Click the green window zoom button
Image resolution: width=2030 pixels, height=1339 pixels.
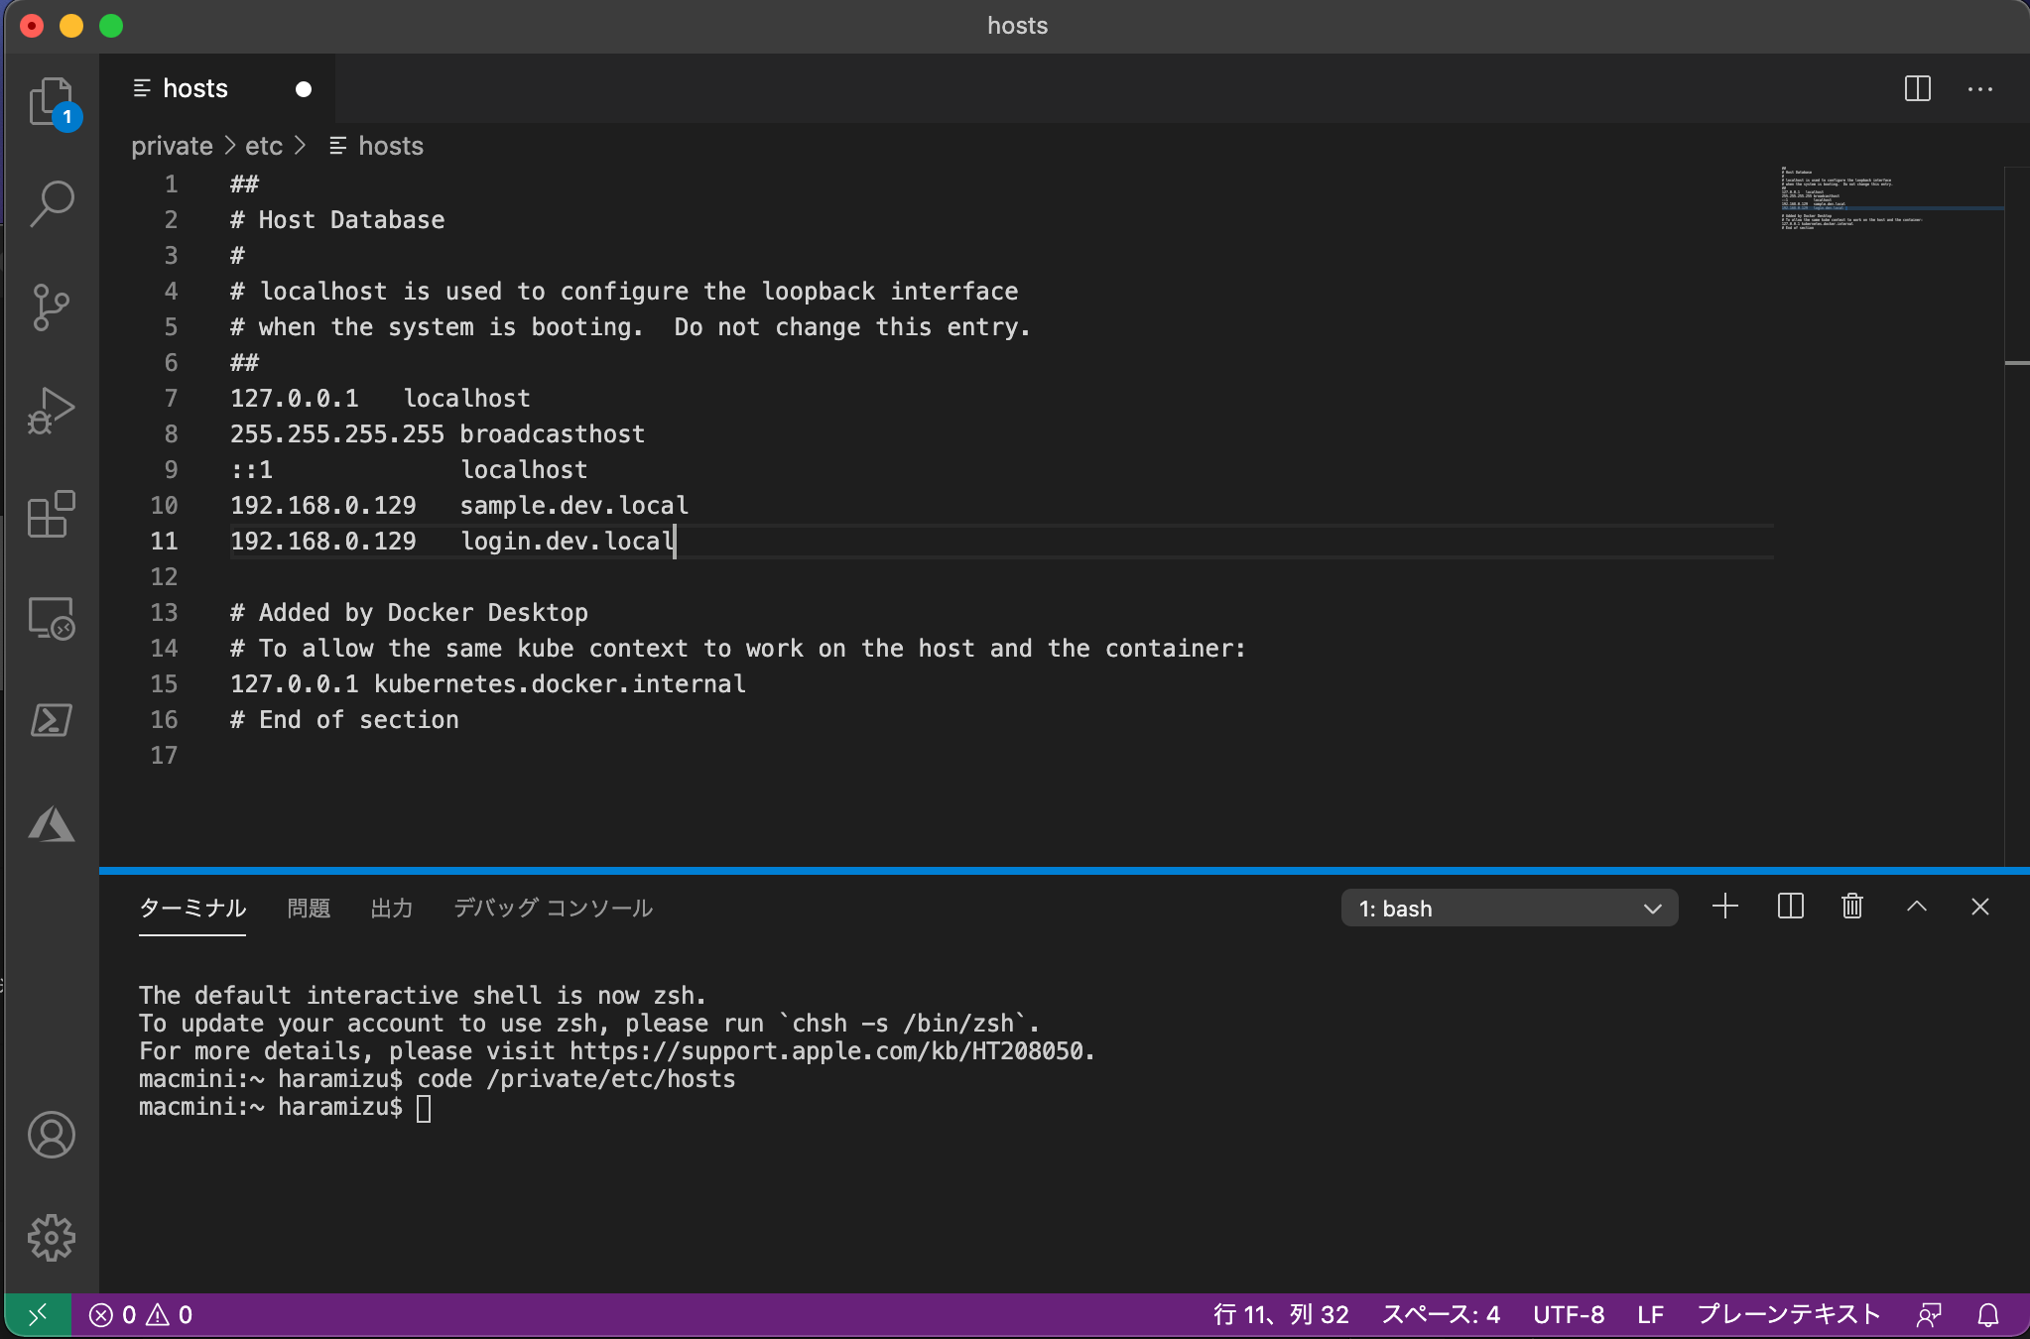pos(111,26)
